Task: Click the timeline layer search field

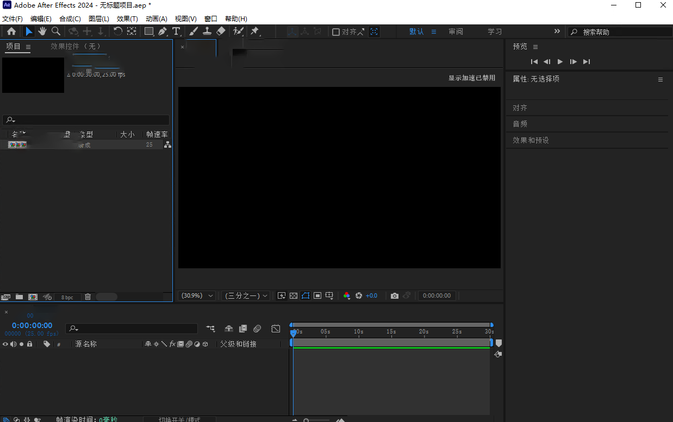Action: coord(132,329)
